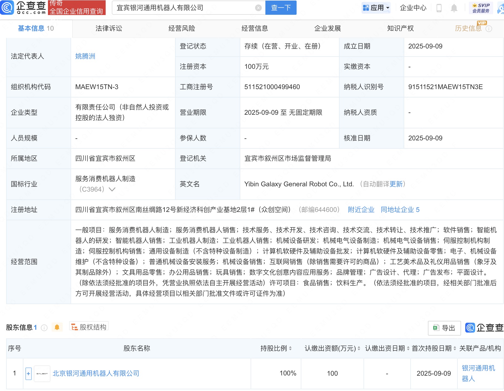
Task: Open the notifications bell in header
Action: (454, 8)
